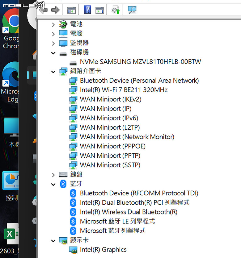The height and width of the screenshot is (258, 241).
Task: Select the 藍牙 Bluetooth category icon
Action: [63, 184]
